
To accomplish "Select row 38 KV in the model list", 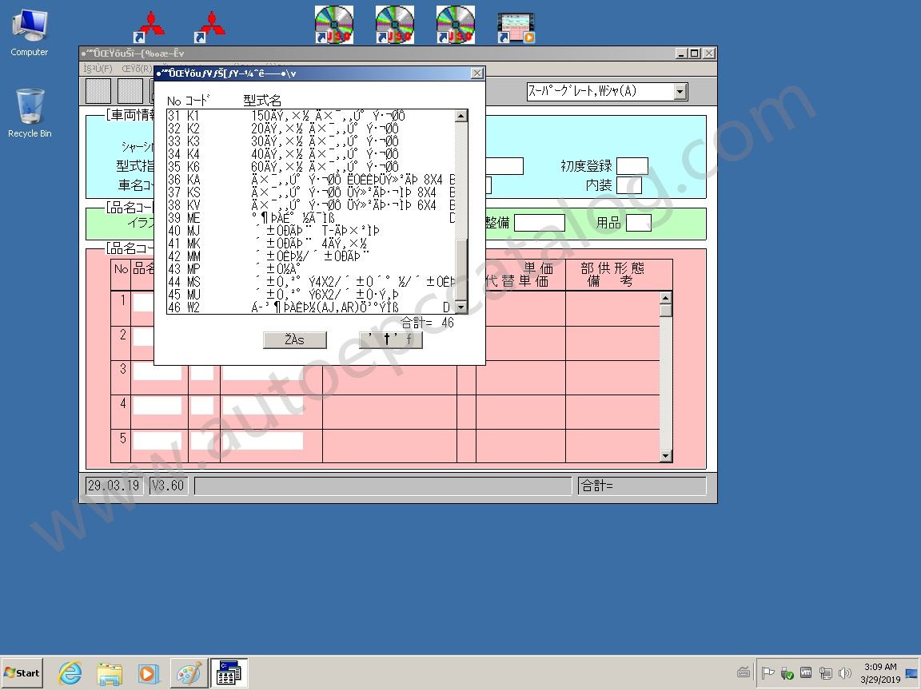I will (311, 205).
